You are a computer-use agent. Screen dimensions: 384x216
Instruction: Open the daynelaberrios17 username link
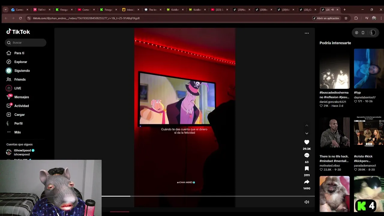(x=365, y=97)
